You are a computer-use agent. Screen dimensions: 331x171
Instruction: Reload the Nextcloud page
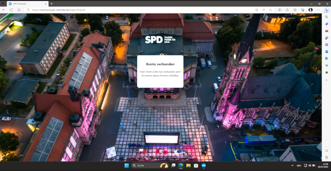pyautogui.click(x=11, y=10)
